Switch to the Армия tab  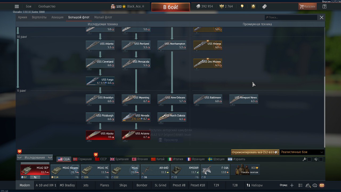pos(22,17)
